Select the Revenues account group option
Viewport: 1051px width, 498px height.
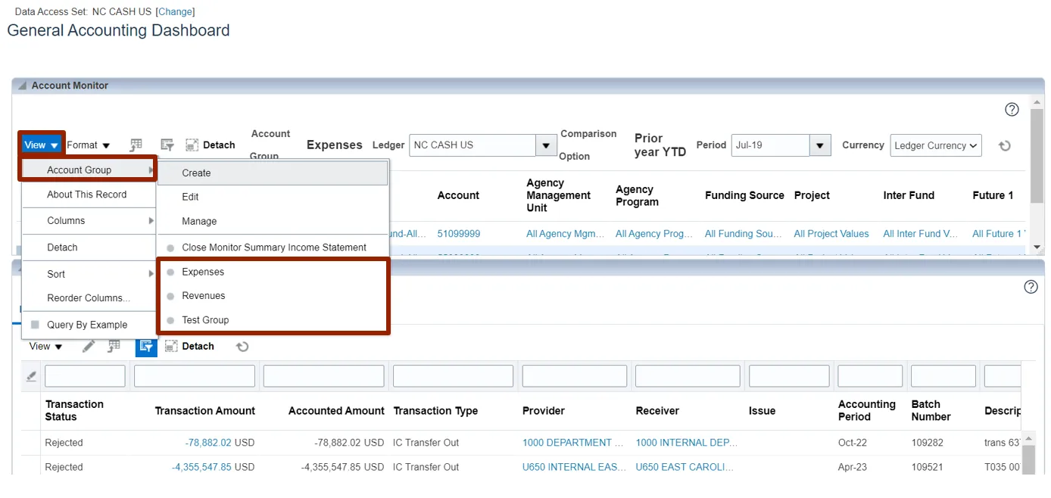[x=203, y=296]
